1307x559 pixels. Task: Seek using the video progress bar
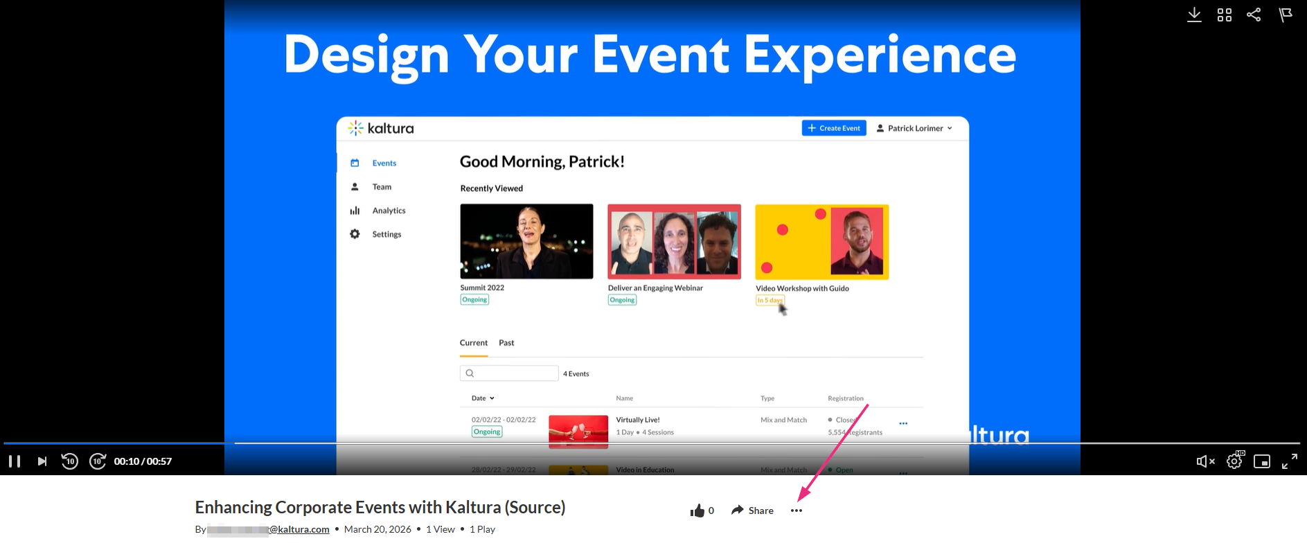(652, 443)
